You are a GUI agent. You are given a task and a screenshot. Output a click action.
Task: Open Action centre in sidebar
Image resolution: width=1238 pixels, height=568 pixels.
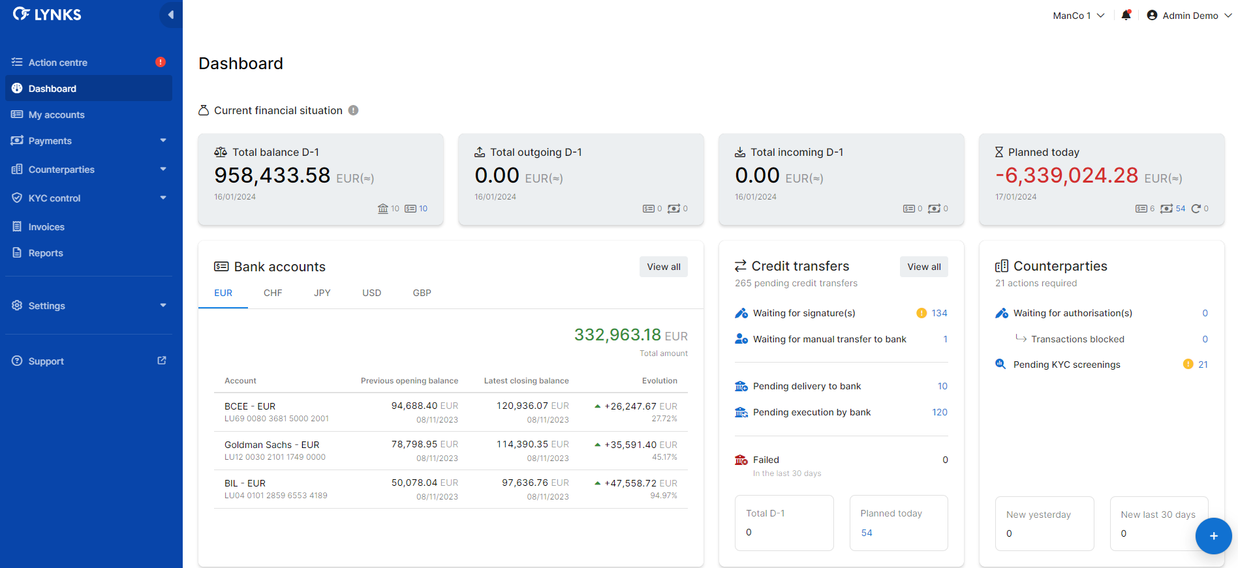(x=89, y=62)
